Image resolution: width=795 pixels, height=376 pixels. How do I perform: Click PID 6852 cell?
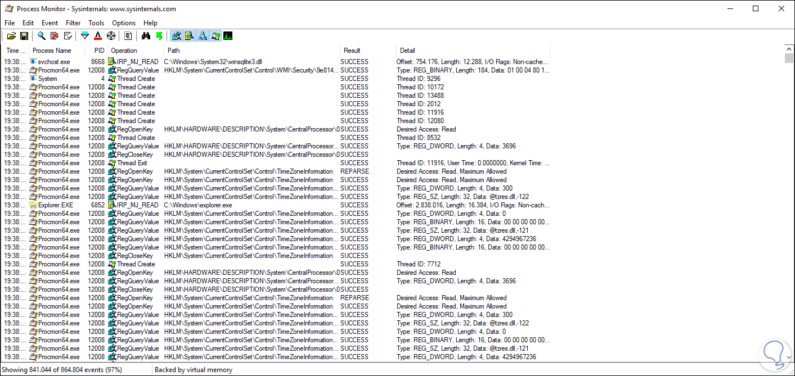pyautogui.click(x=98, y=205)
